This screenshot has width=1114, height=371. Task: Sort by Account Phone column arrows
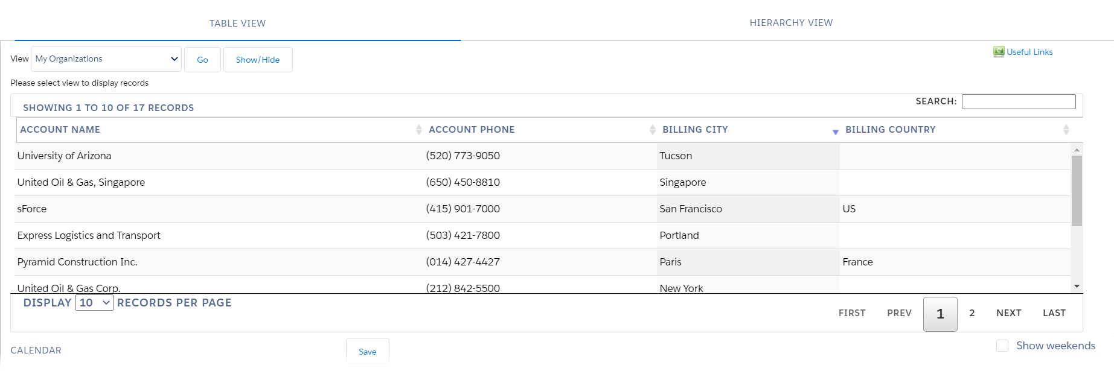(652, 130)
